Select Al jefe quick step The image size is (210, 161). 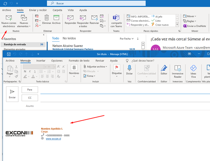click(x=157, y=17)
